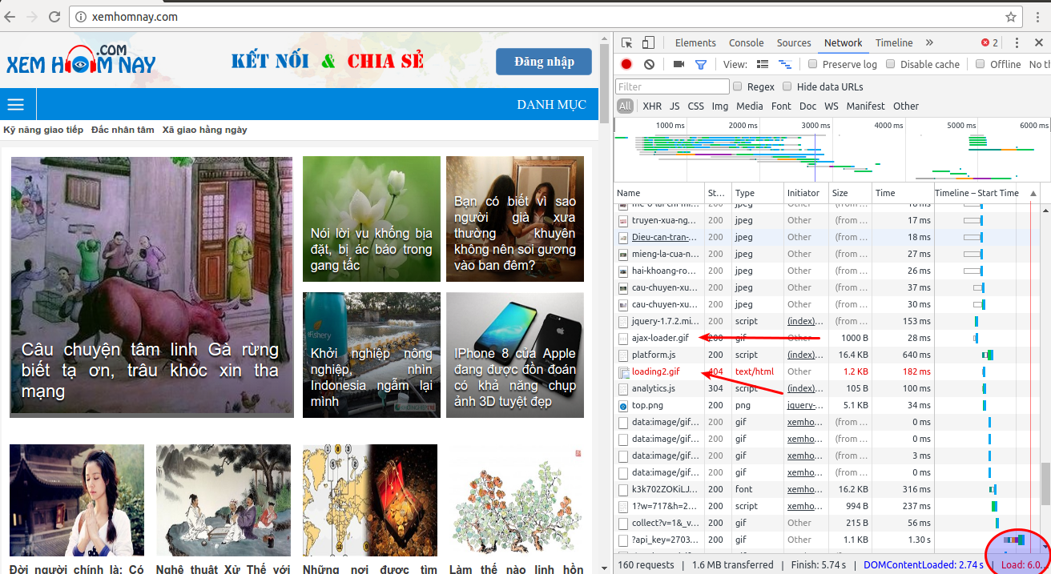The image size is (1051, 574).
Task: Open the throttling dropdown next to Offline
Action: pos(1039,64)
